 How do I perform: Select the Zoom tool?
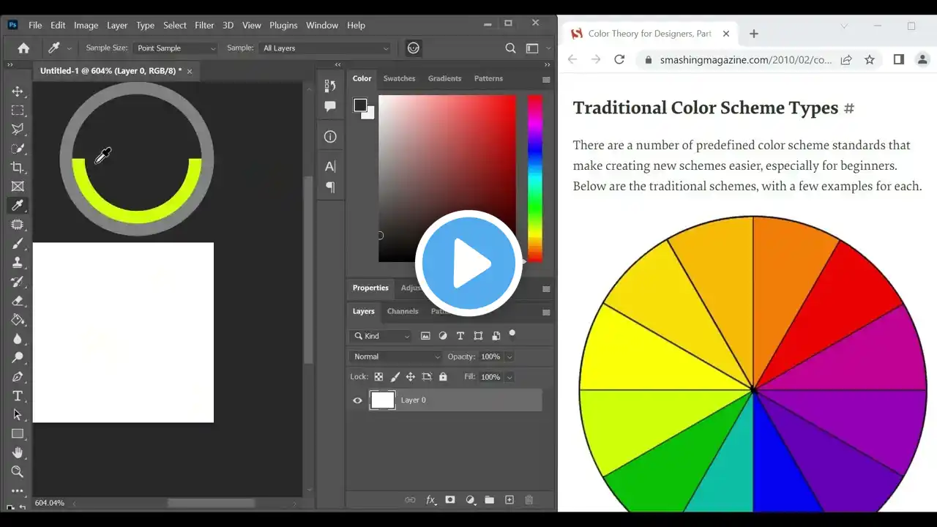(18, 471)
